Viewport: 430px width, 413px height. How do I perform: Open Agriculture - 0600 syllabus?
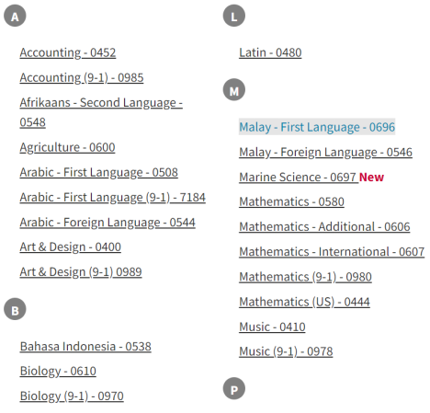pyautogui.click(x=68, y=147)
